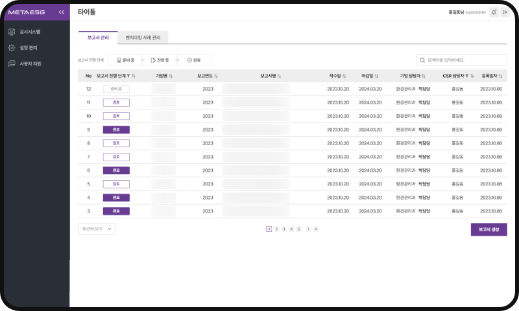
Task: Filter reports by 준비 중 stage
Action: click(x=125, y=60)
